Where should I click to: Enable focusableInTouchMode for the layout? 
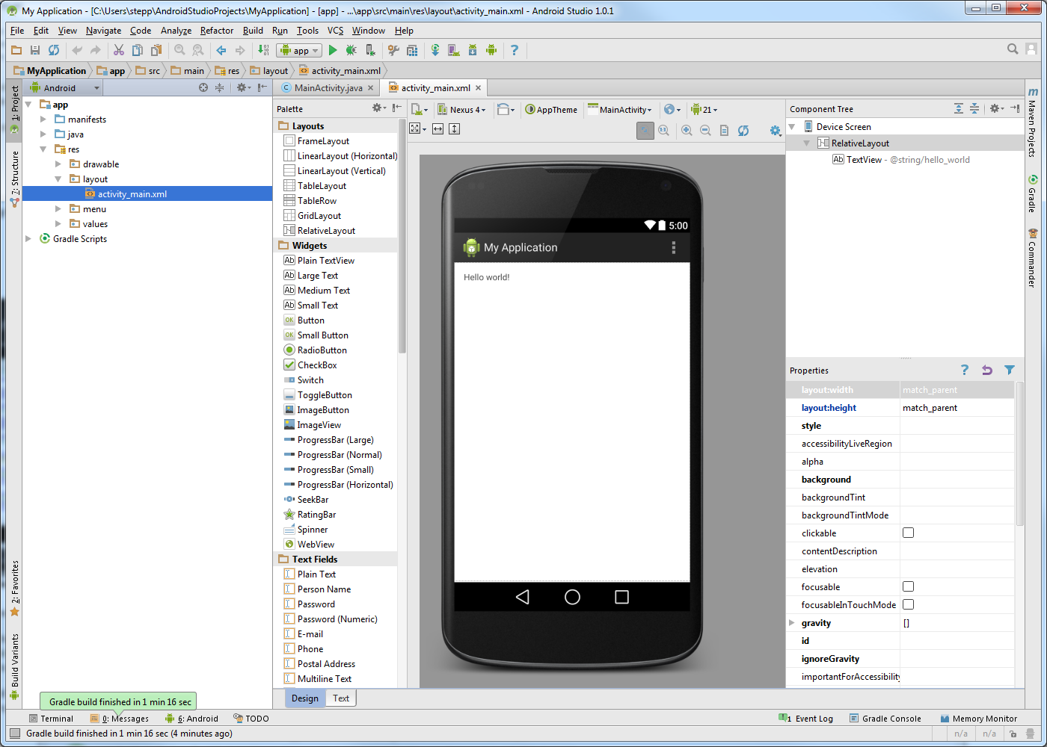(907, 604)
